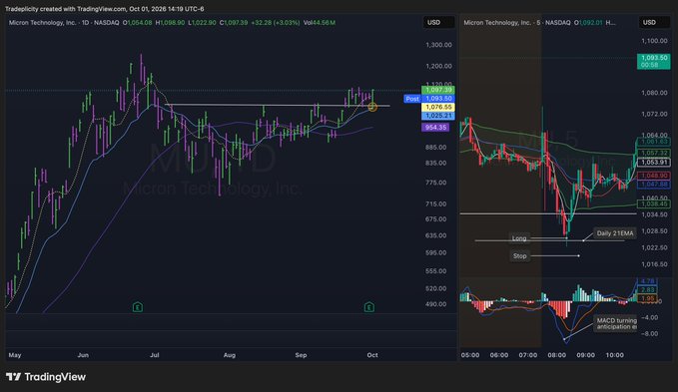Click the green 1,093.50 countdown price label
This screenshot has height=392, width=678.
coord(653,61)
